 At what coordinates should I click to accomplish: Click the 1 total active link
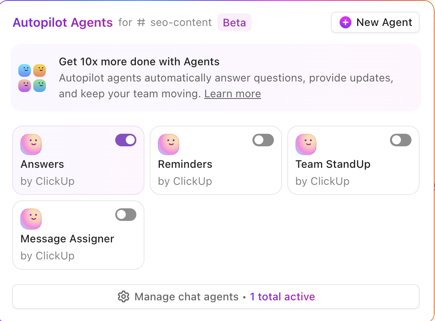282,297
